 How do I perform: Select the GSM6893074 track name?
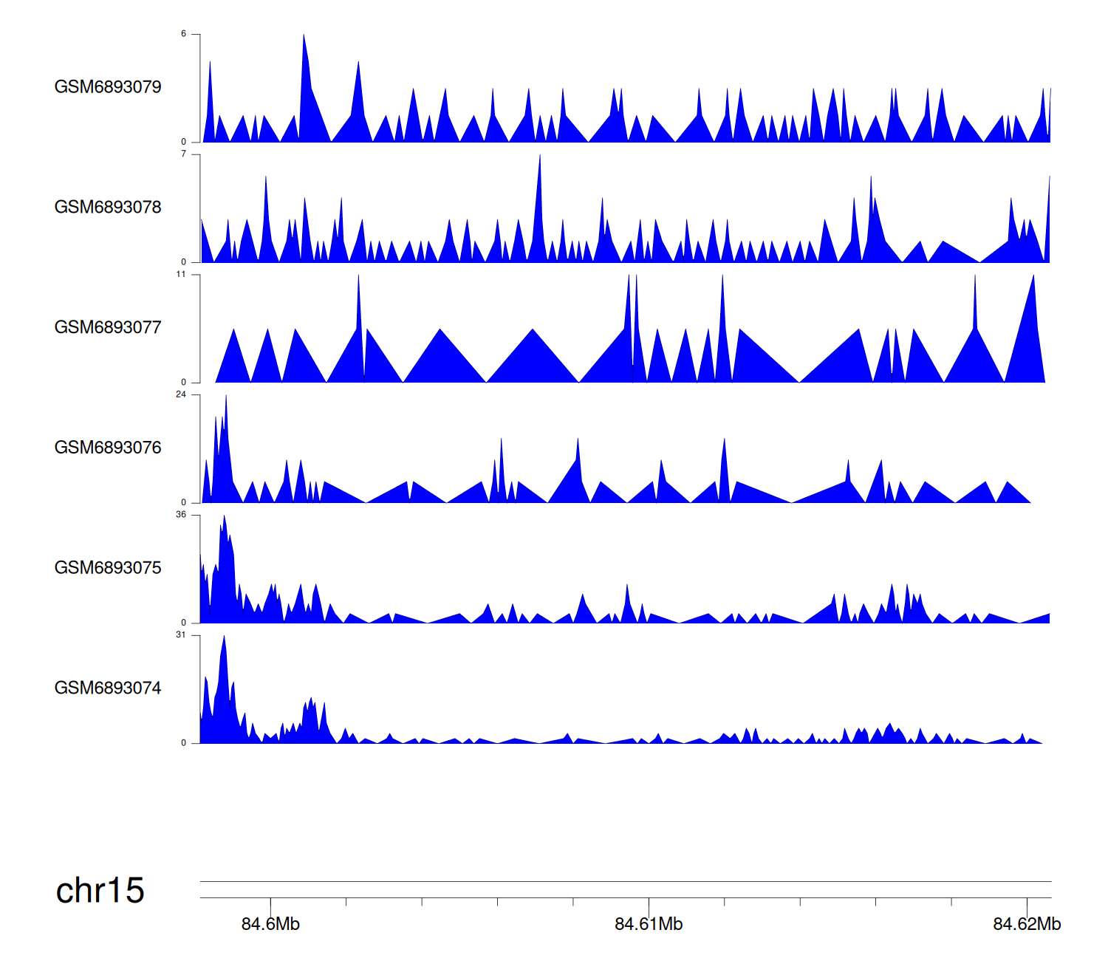(108, 688)
